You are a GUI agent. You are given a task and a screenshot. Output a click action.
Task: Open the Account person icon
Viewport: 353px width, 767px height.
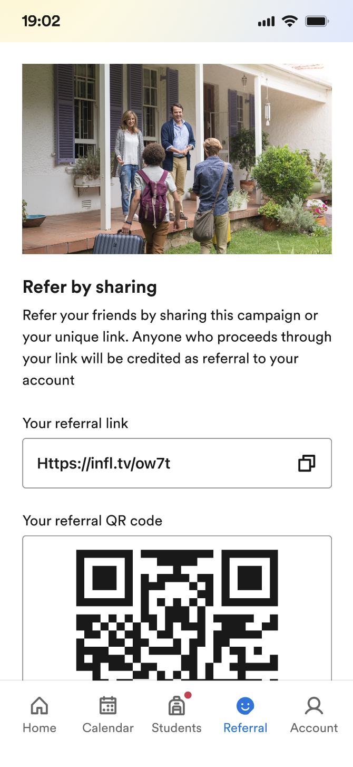pyautogui.click(x=314, y=705)
